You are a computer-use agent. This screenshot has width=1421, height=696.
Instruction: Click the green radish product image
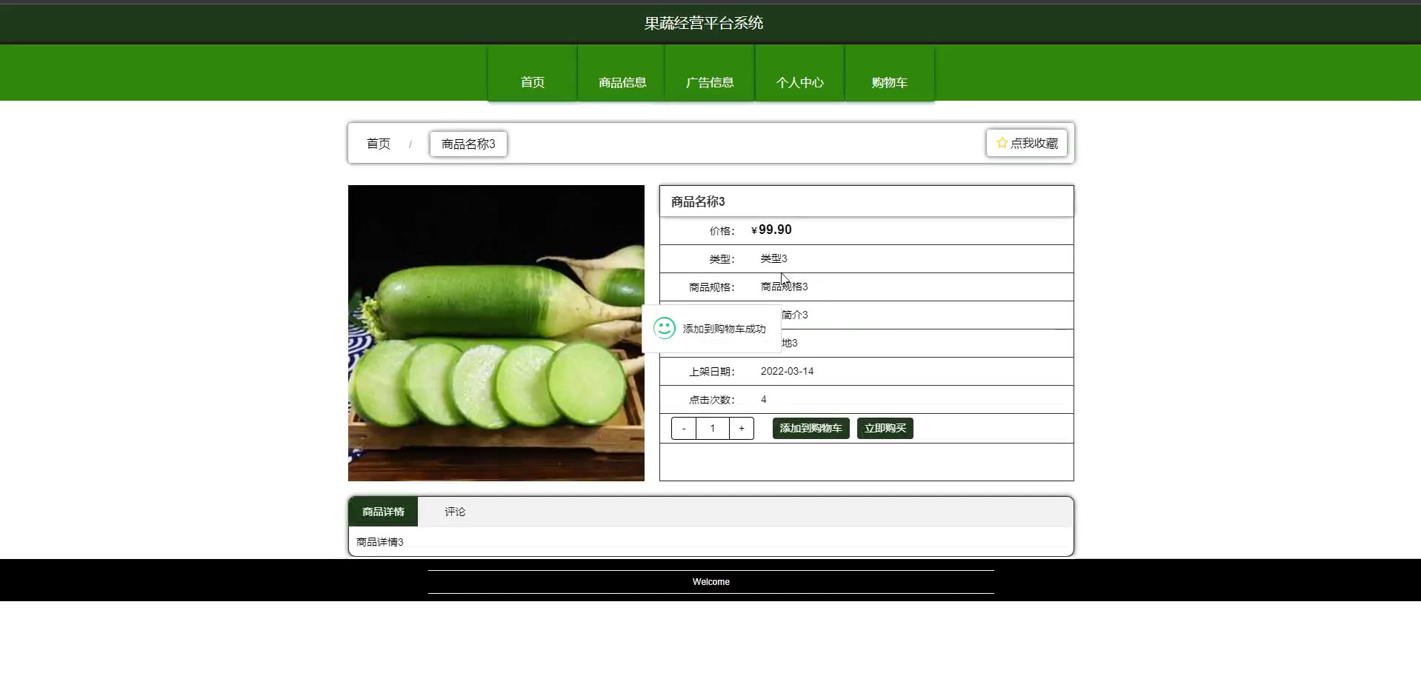[496, 333]
